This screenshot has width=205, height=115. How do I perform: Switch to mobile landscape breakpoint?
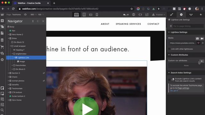point(91,15)
